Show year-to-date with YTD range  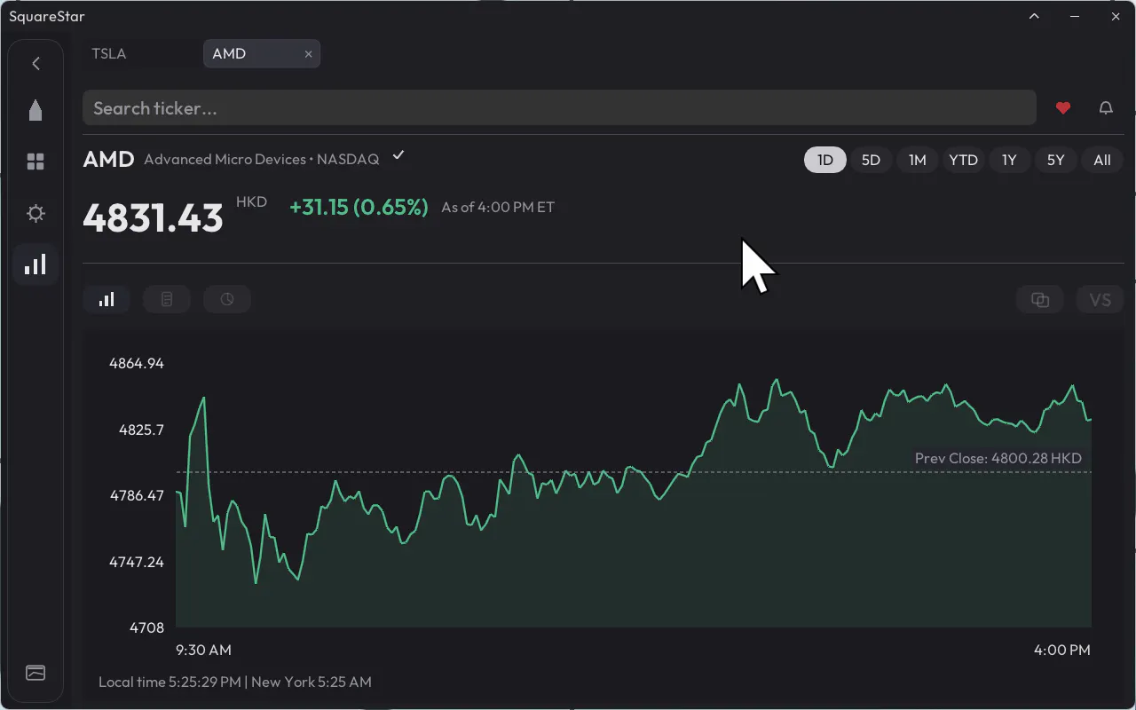(x=964, y=160)
